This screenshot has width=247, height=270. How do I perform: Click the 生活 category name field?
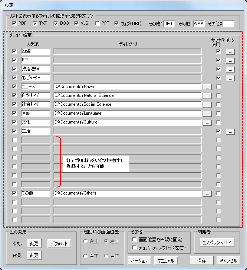pyautogui.click(x=36, y=131)
